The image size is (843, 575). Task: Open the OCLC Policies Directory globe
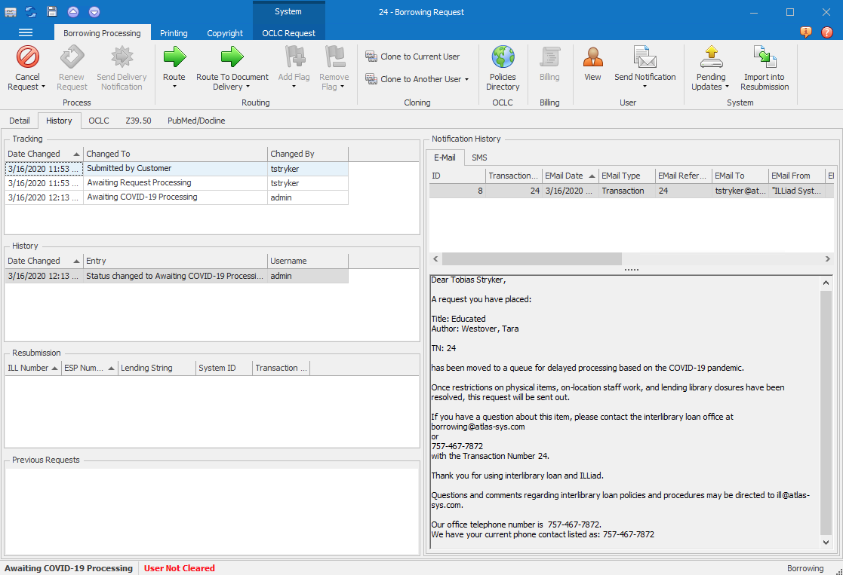pos(503,58)
